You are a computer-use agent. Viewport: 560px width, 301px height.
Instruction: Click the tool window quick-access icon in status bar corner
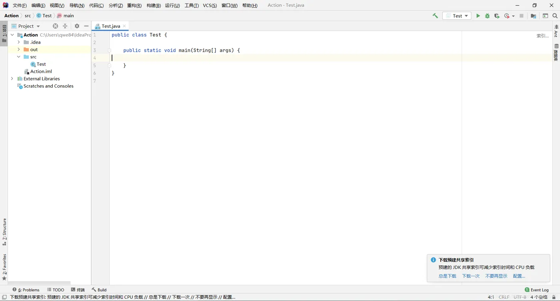[x=4, y=297]
